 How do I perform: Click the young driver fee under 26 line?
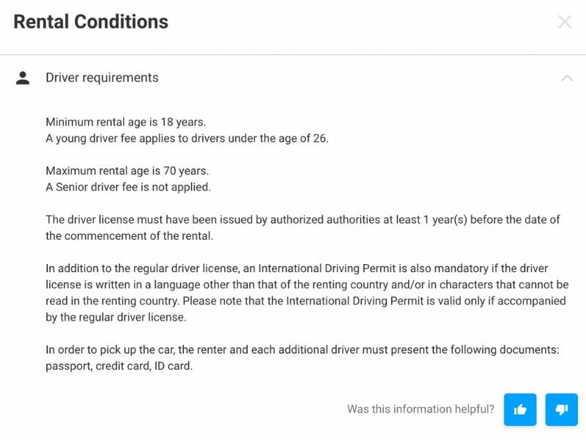coord(187,139)
